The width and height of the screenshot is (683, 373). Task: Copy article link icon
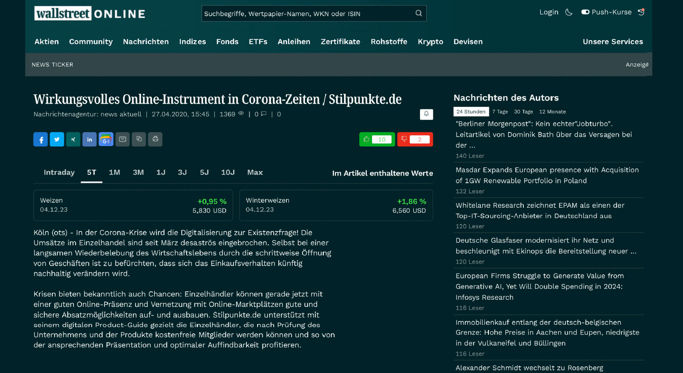(139, 139)
